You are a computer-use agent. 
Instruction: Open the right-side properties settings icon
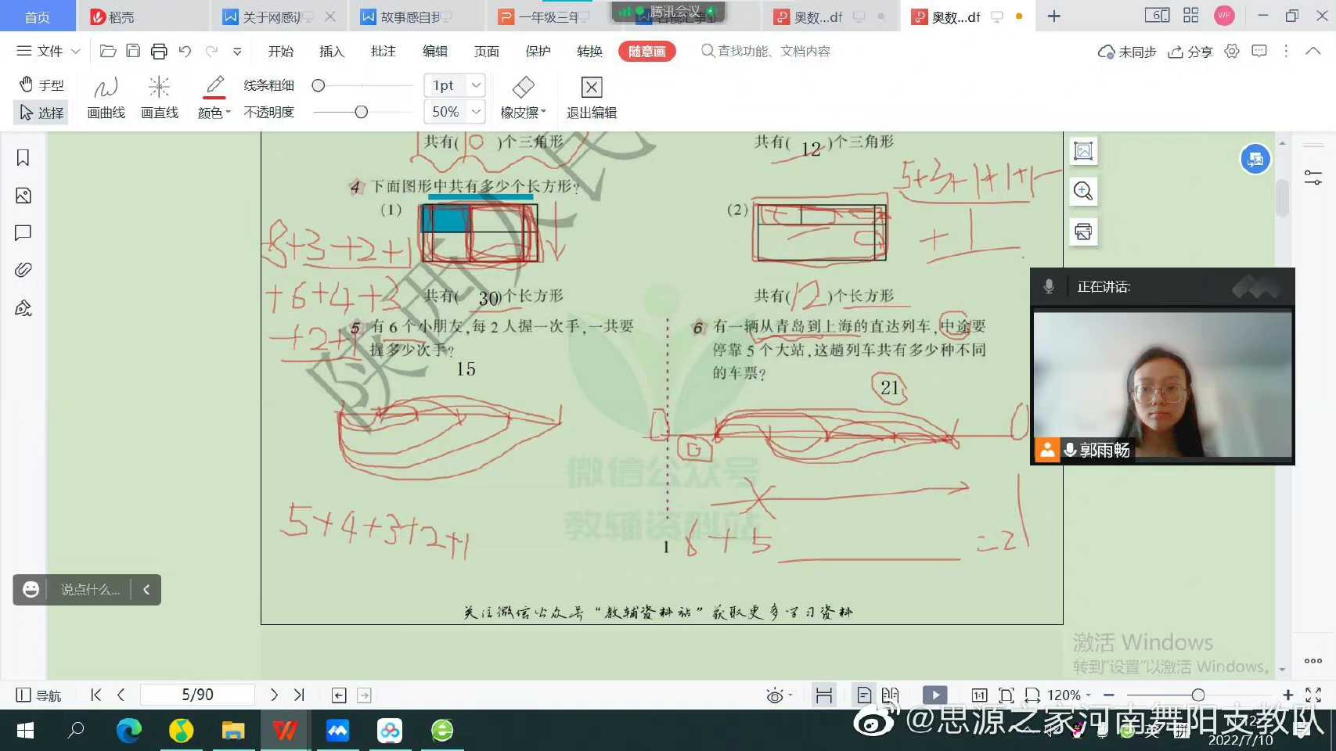click(1313, 178)
